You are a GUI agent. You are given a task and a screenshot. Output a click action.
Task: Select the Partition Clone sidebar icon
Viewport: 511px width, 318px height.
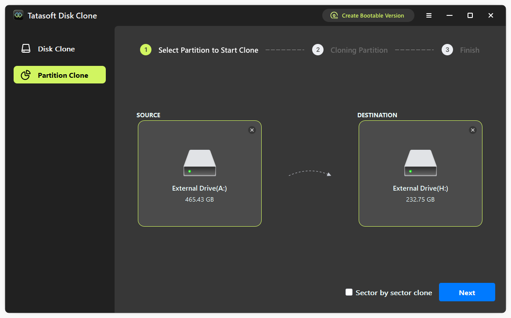click(25, 75)
